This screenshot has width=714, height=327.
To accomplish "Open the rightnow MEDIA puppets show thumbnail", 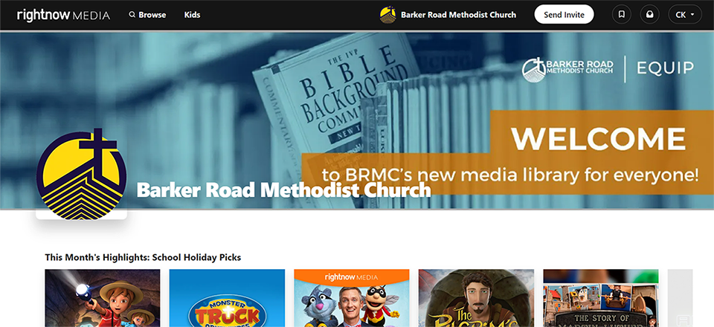I will pos(352,298).
